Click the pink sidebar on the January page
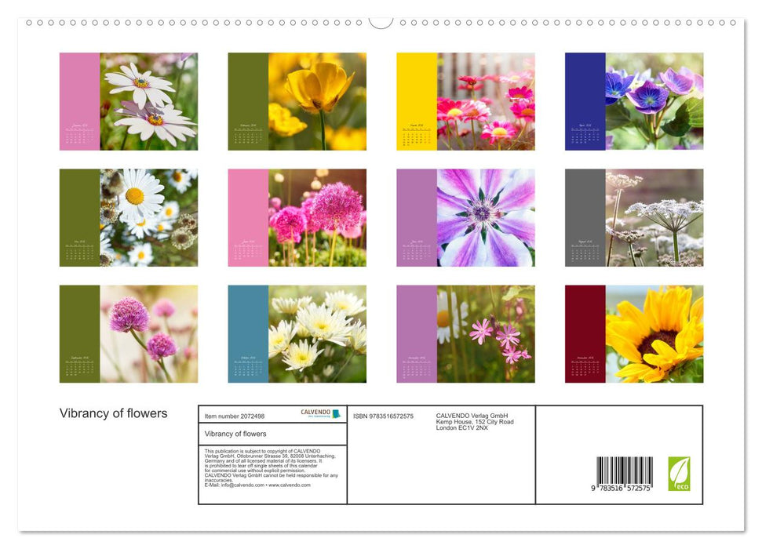Screen dimensions: 762x549 click(x=78, y=100)
